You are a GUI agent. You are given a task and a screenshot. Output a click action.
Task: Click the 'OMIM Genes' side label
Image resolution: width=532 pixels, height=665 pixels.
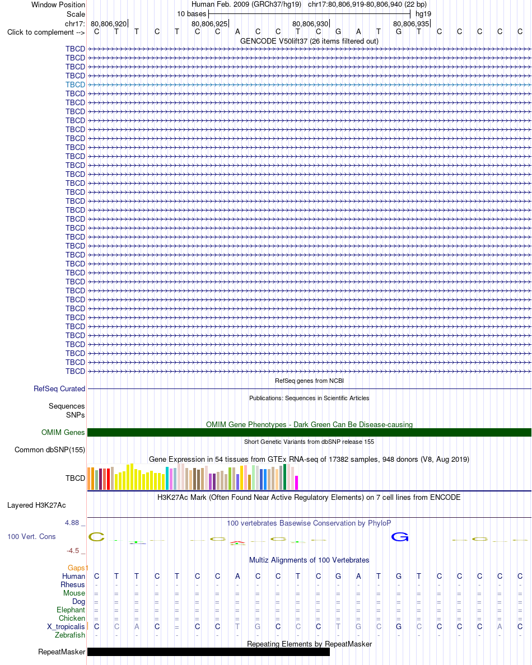point(63,432)
